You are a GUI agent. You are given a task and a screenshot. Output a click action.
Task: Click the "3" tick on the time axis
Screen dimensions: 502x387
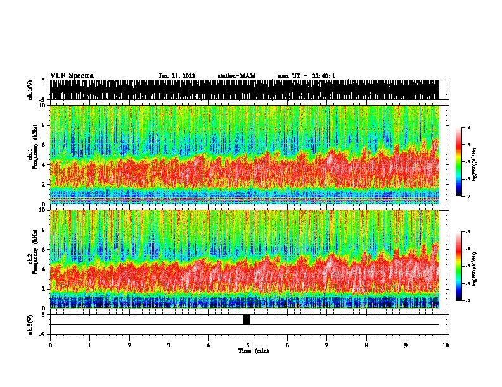169,345
